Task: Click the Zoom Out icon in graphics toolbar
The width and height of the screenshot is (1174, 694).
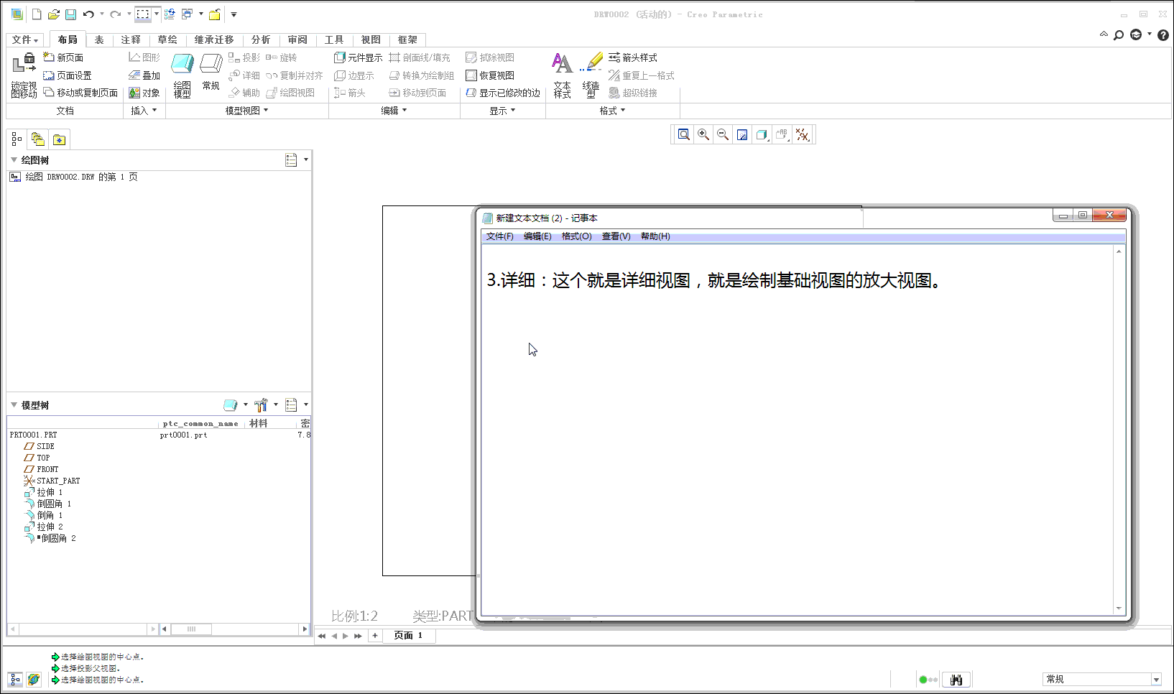Action: click(723, 134)
